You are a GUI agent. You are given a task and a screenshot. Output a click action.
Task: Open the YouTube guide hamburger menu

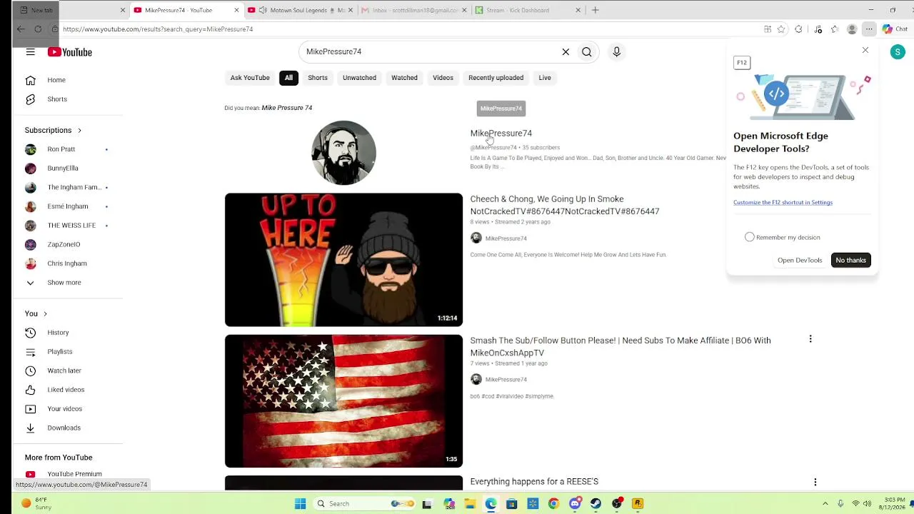point(30,52)
